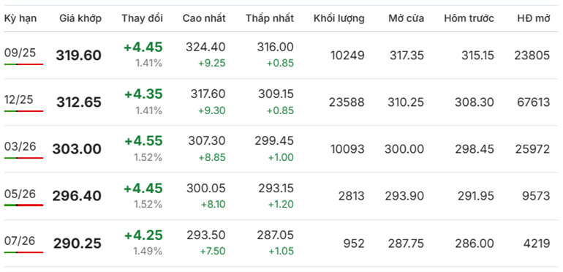The image size is (563, 272).
Task: Open the 12/25 contract term
Action: [20, 99]
